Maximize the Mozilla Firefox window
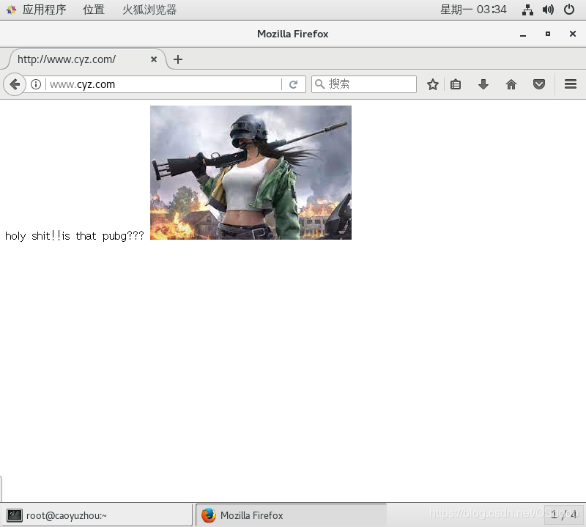 click(548, 34)
